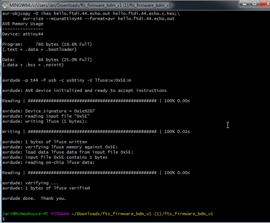Click 'avrdude done. Thank you.' line

34,198
